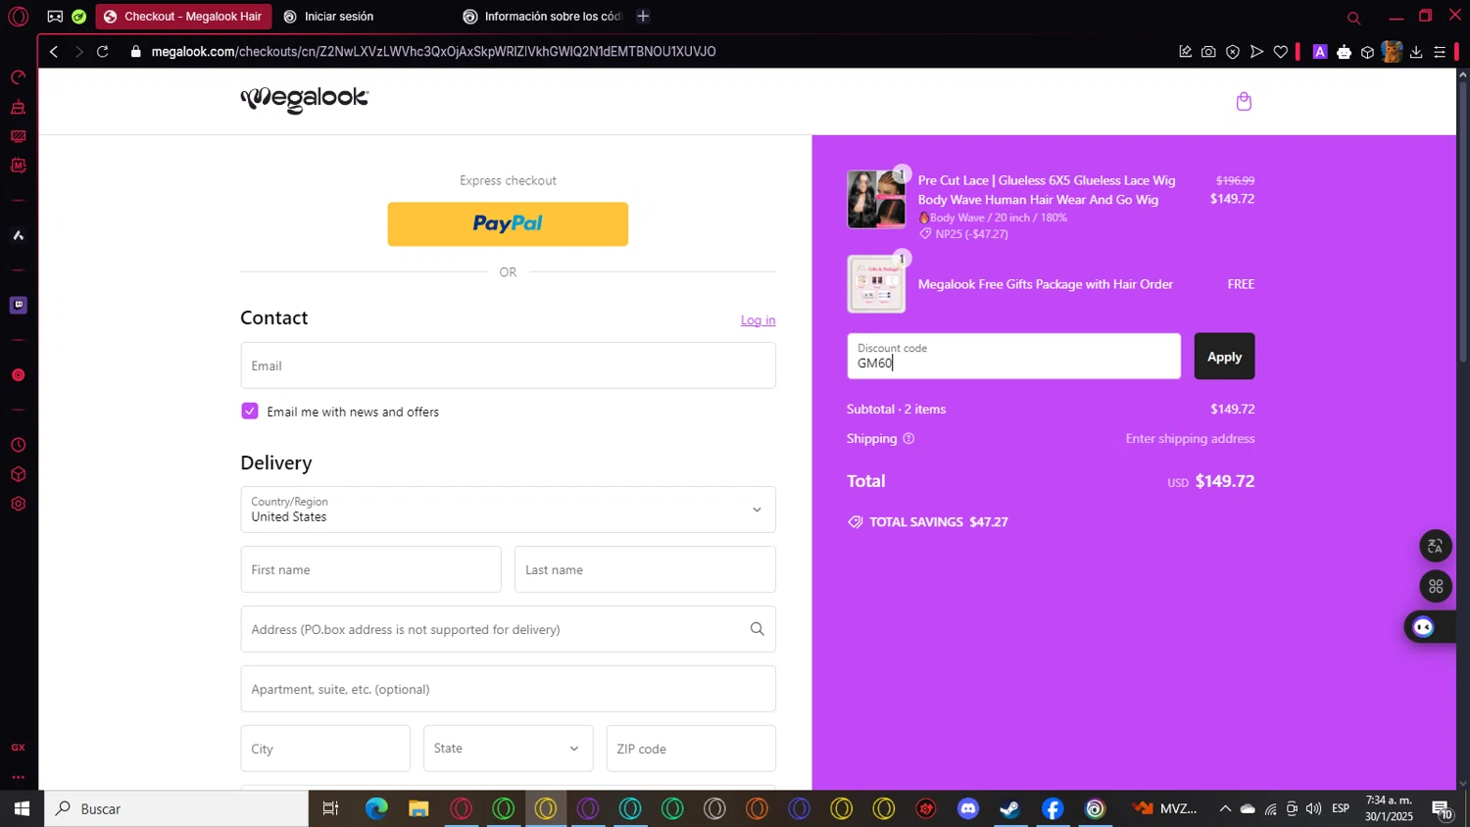Click the sidebar three dots menu
The width and height of the screenshot is (1470, 827).
[x=18, y=777]
